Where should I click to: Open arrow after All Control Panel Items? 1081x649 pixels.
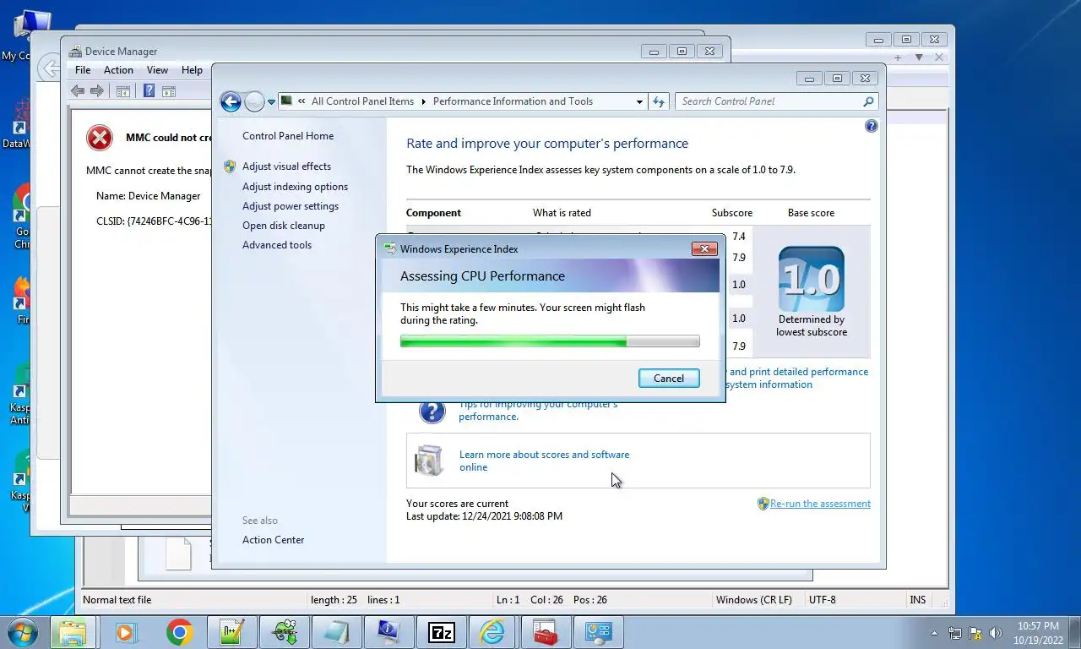click(x=424, y=101)
